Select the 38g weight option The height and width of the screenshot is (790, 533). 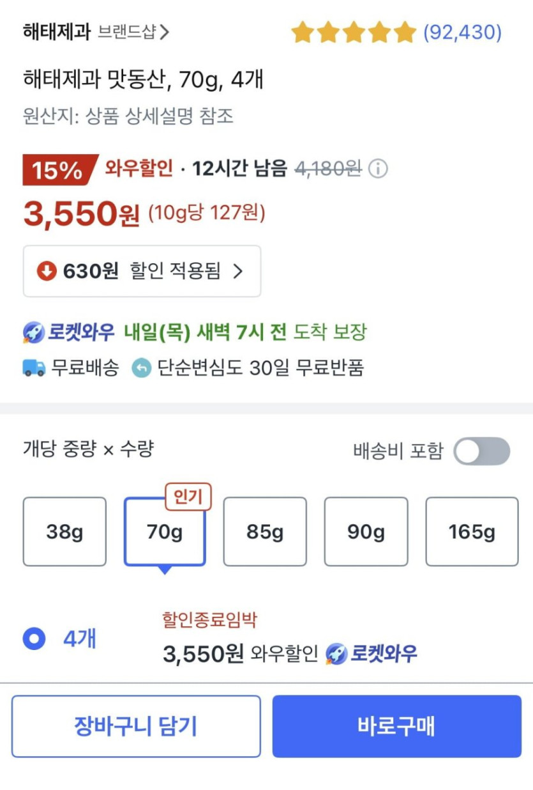[64, 532]
